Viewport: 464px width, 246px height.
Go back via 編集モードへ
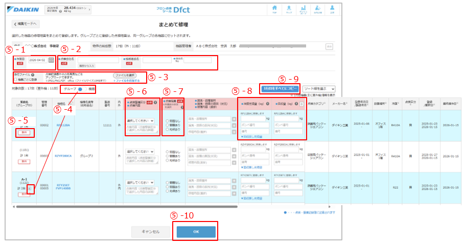[x=26, y=24]
